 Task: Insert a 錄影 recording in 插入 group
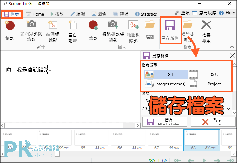tap(93, 31)
